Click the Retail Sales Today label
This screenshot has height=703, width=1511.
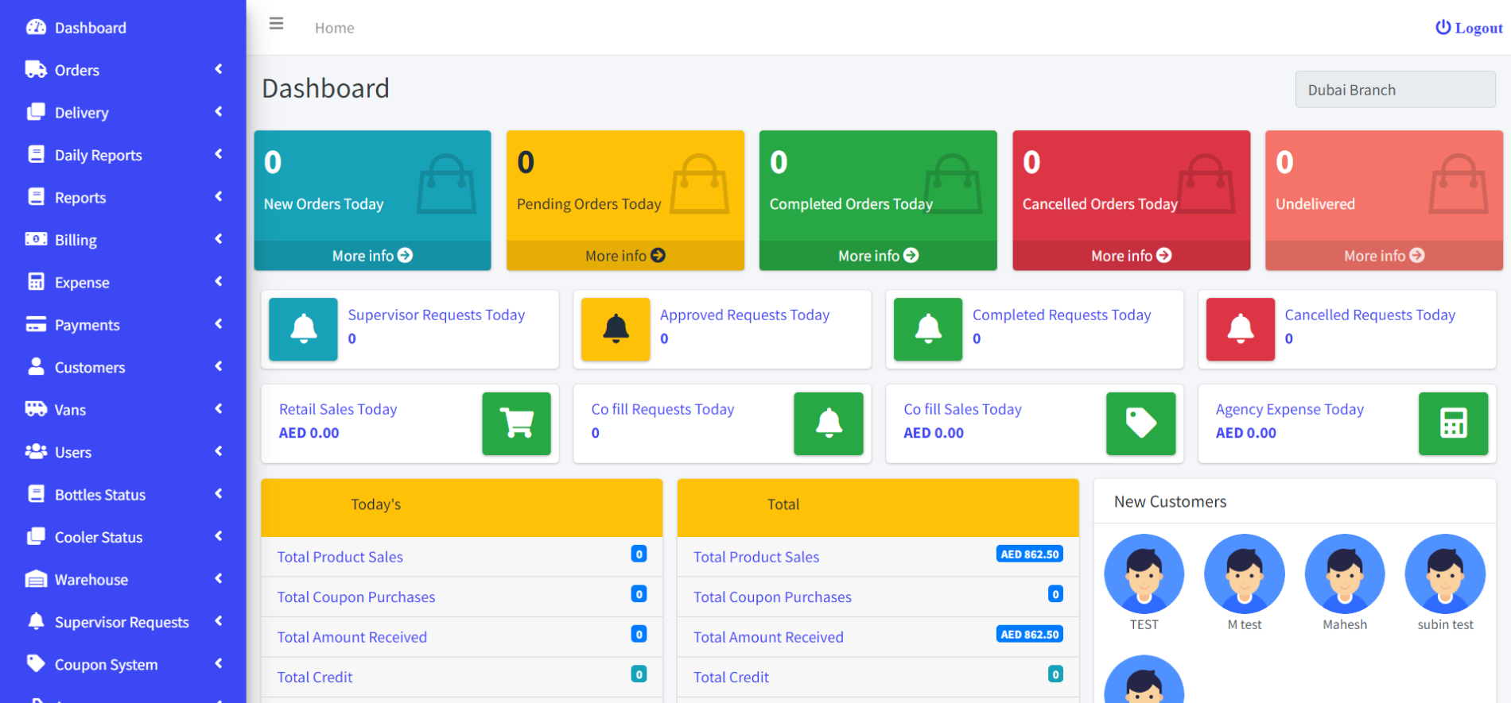point(338,409)
